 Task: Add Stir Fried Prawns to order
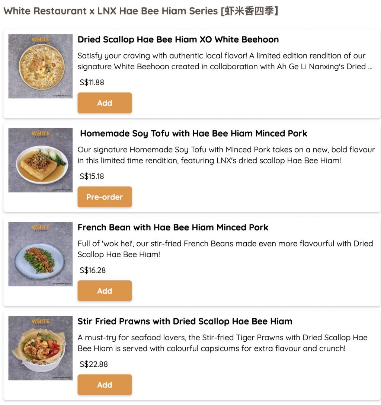click(x=105, y=385)
